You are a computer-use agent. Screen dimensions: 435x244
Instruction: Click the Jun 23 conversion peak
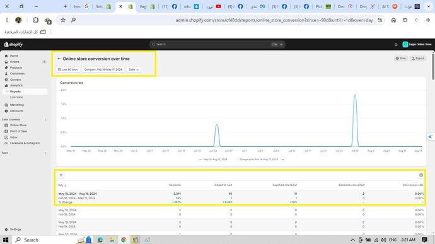(x=217, y=125)
